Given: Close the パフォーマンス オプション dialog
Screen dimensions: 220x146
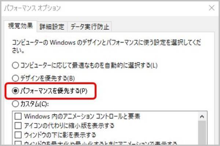Looking at the screenshot, I should coord(212,8).
